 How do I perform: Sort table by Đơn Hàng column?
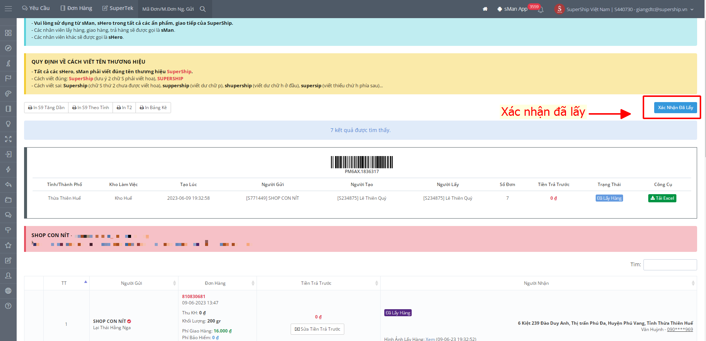click(217, 283)
